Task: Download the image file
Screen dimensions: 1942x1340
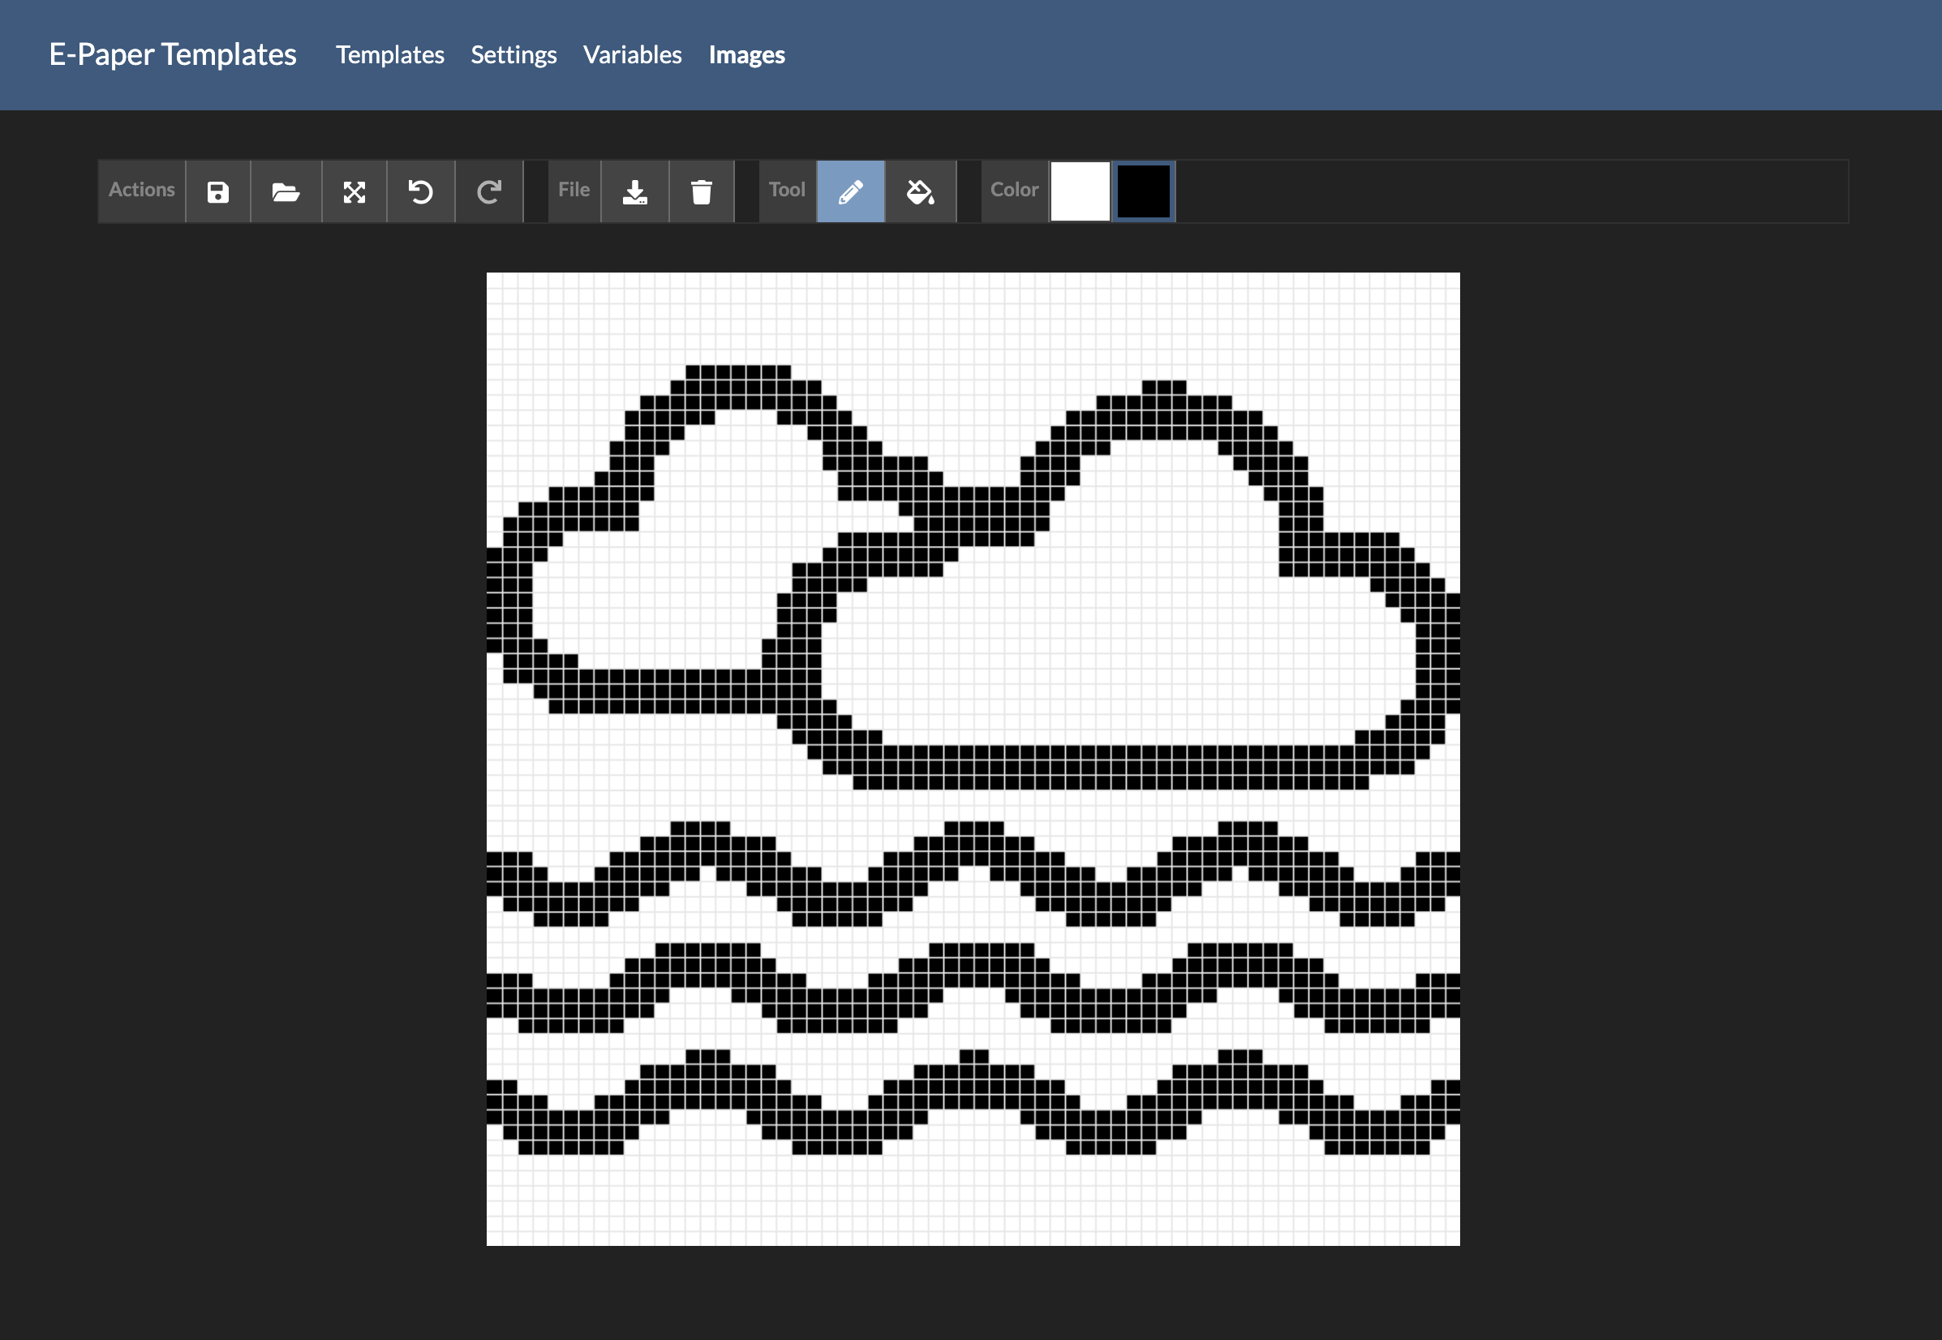Action: click(x=634, y=192)
